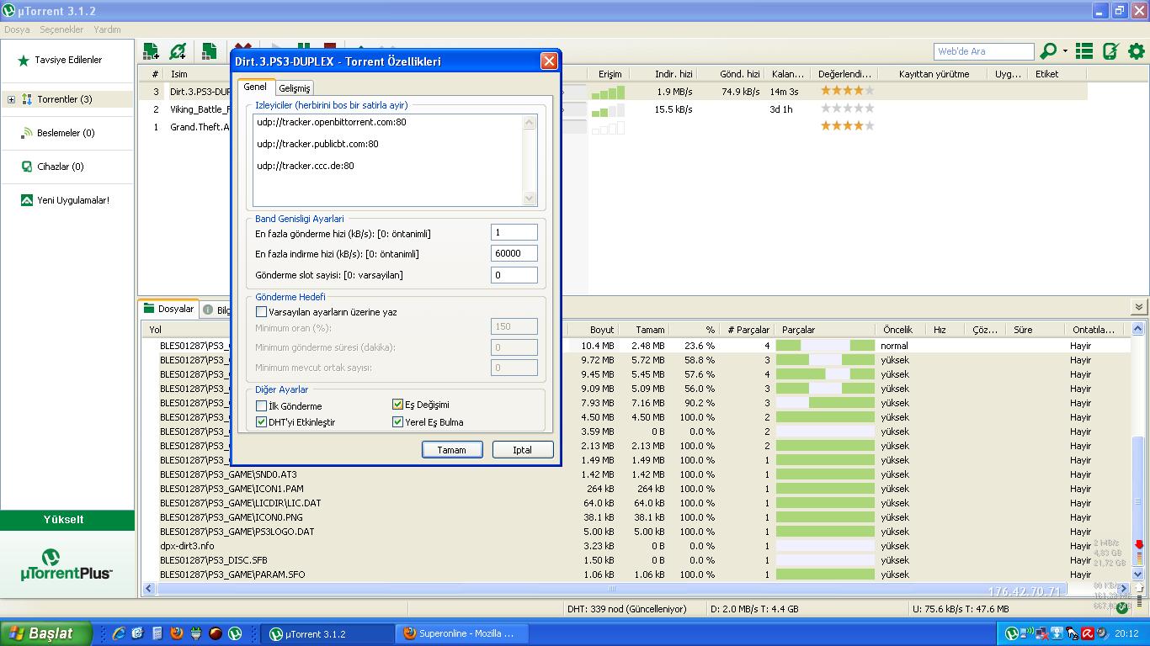Click the En fazla indirme hizi field
Viewport: 1150px width, 646px height.
514,253
